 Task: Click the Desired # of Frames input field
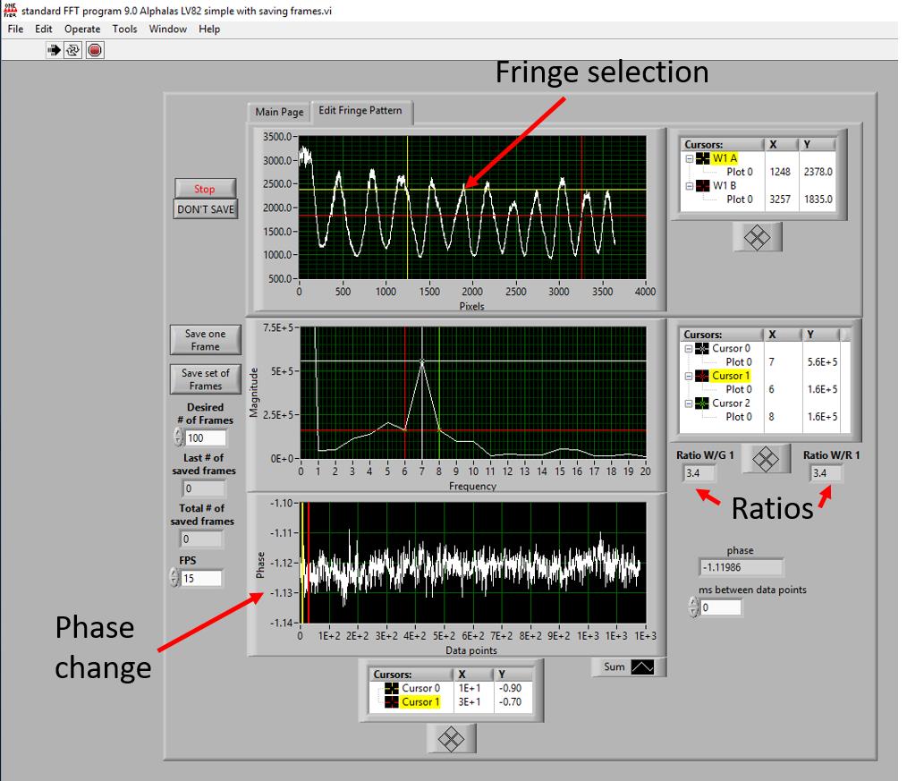(205, 438)
